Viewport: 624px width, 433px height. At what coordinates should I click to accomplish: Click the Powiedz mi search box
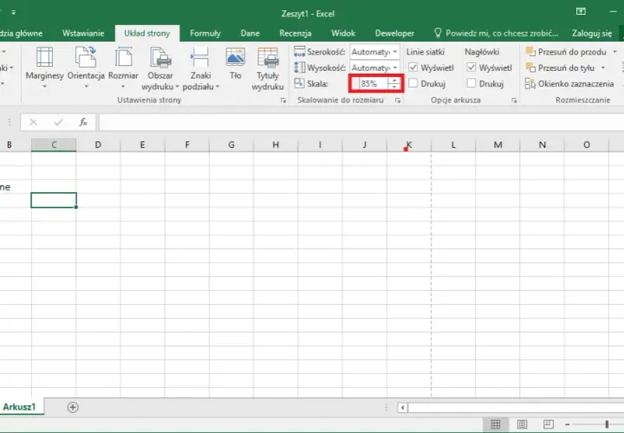497,34
